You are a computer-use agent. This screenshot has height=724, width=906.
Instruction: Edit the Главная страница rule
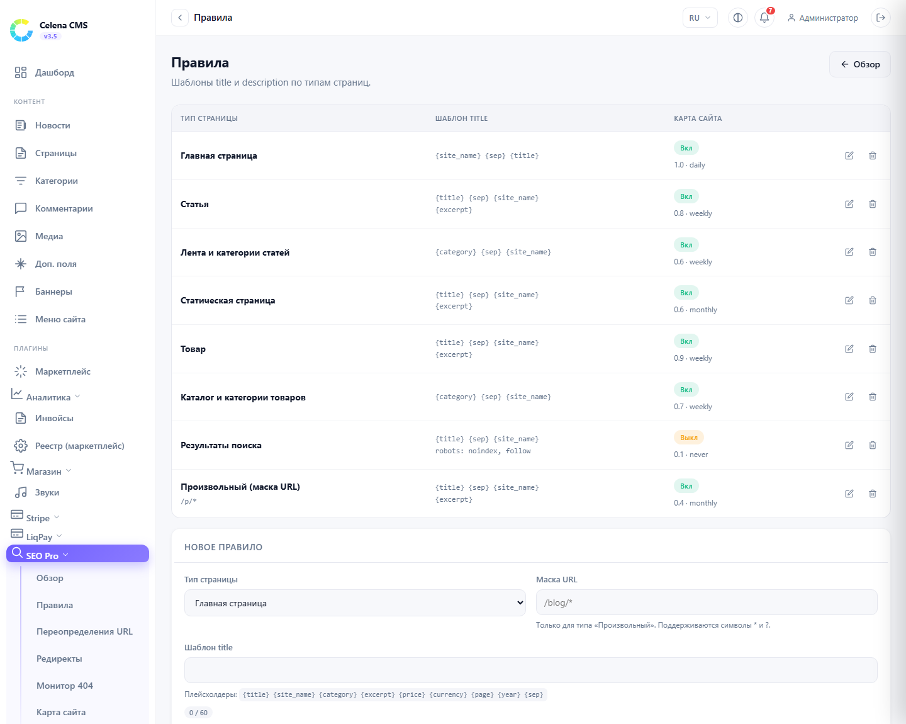[849, 156]
